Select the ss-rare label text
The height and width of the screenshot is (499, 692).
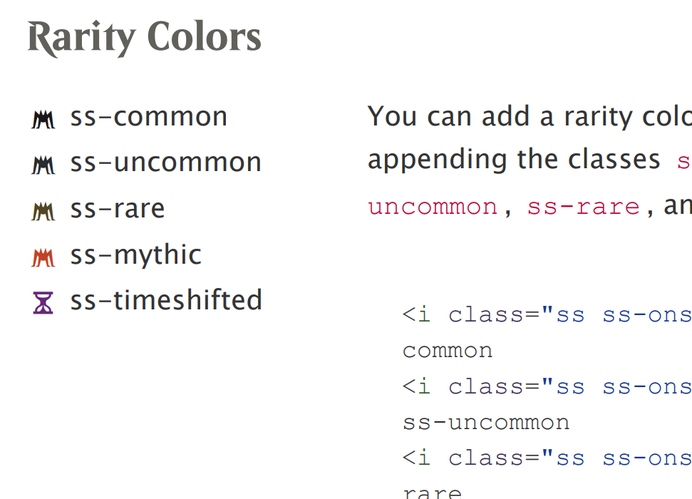118,209
